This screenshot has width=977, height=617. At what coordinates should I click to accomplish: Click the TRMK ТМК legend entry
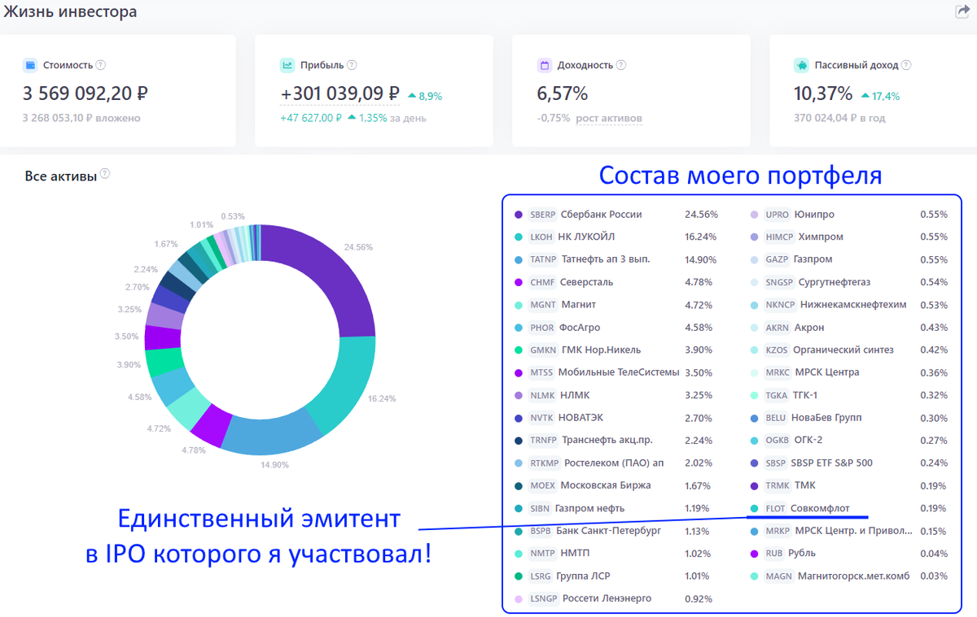pos(850,485)
